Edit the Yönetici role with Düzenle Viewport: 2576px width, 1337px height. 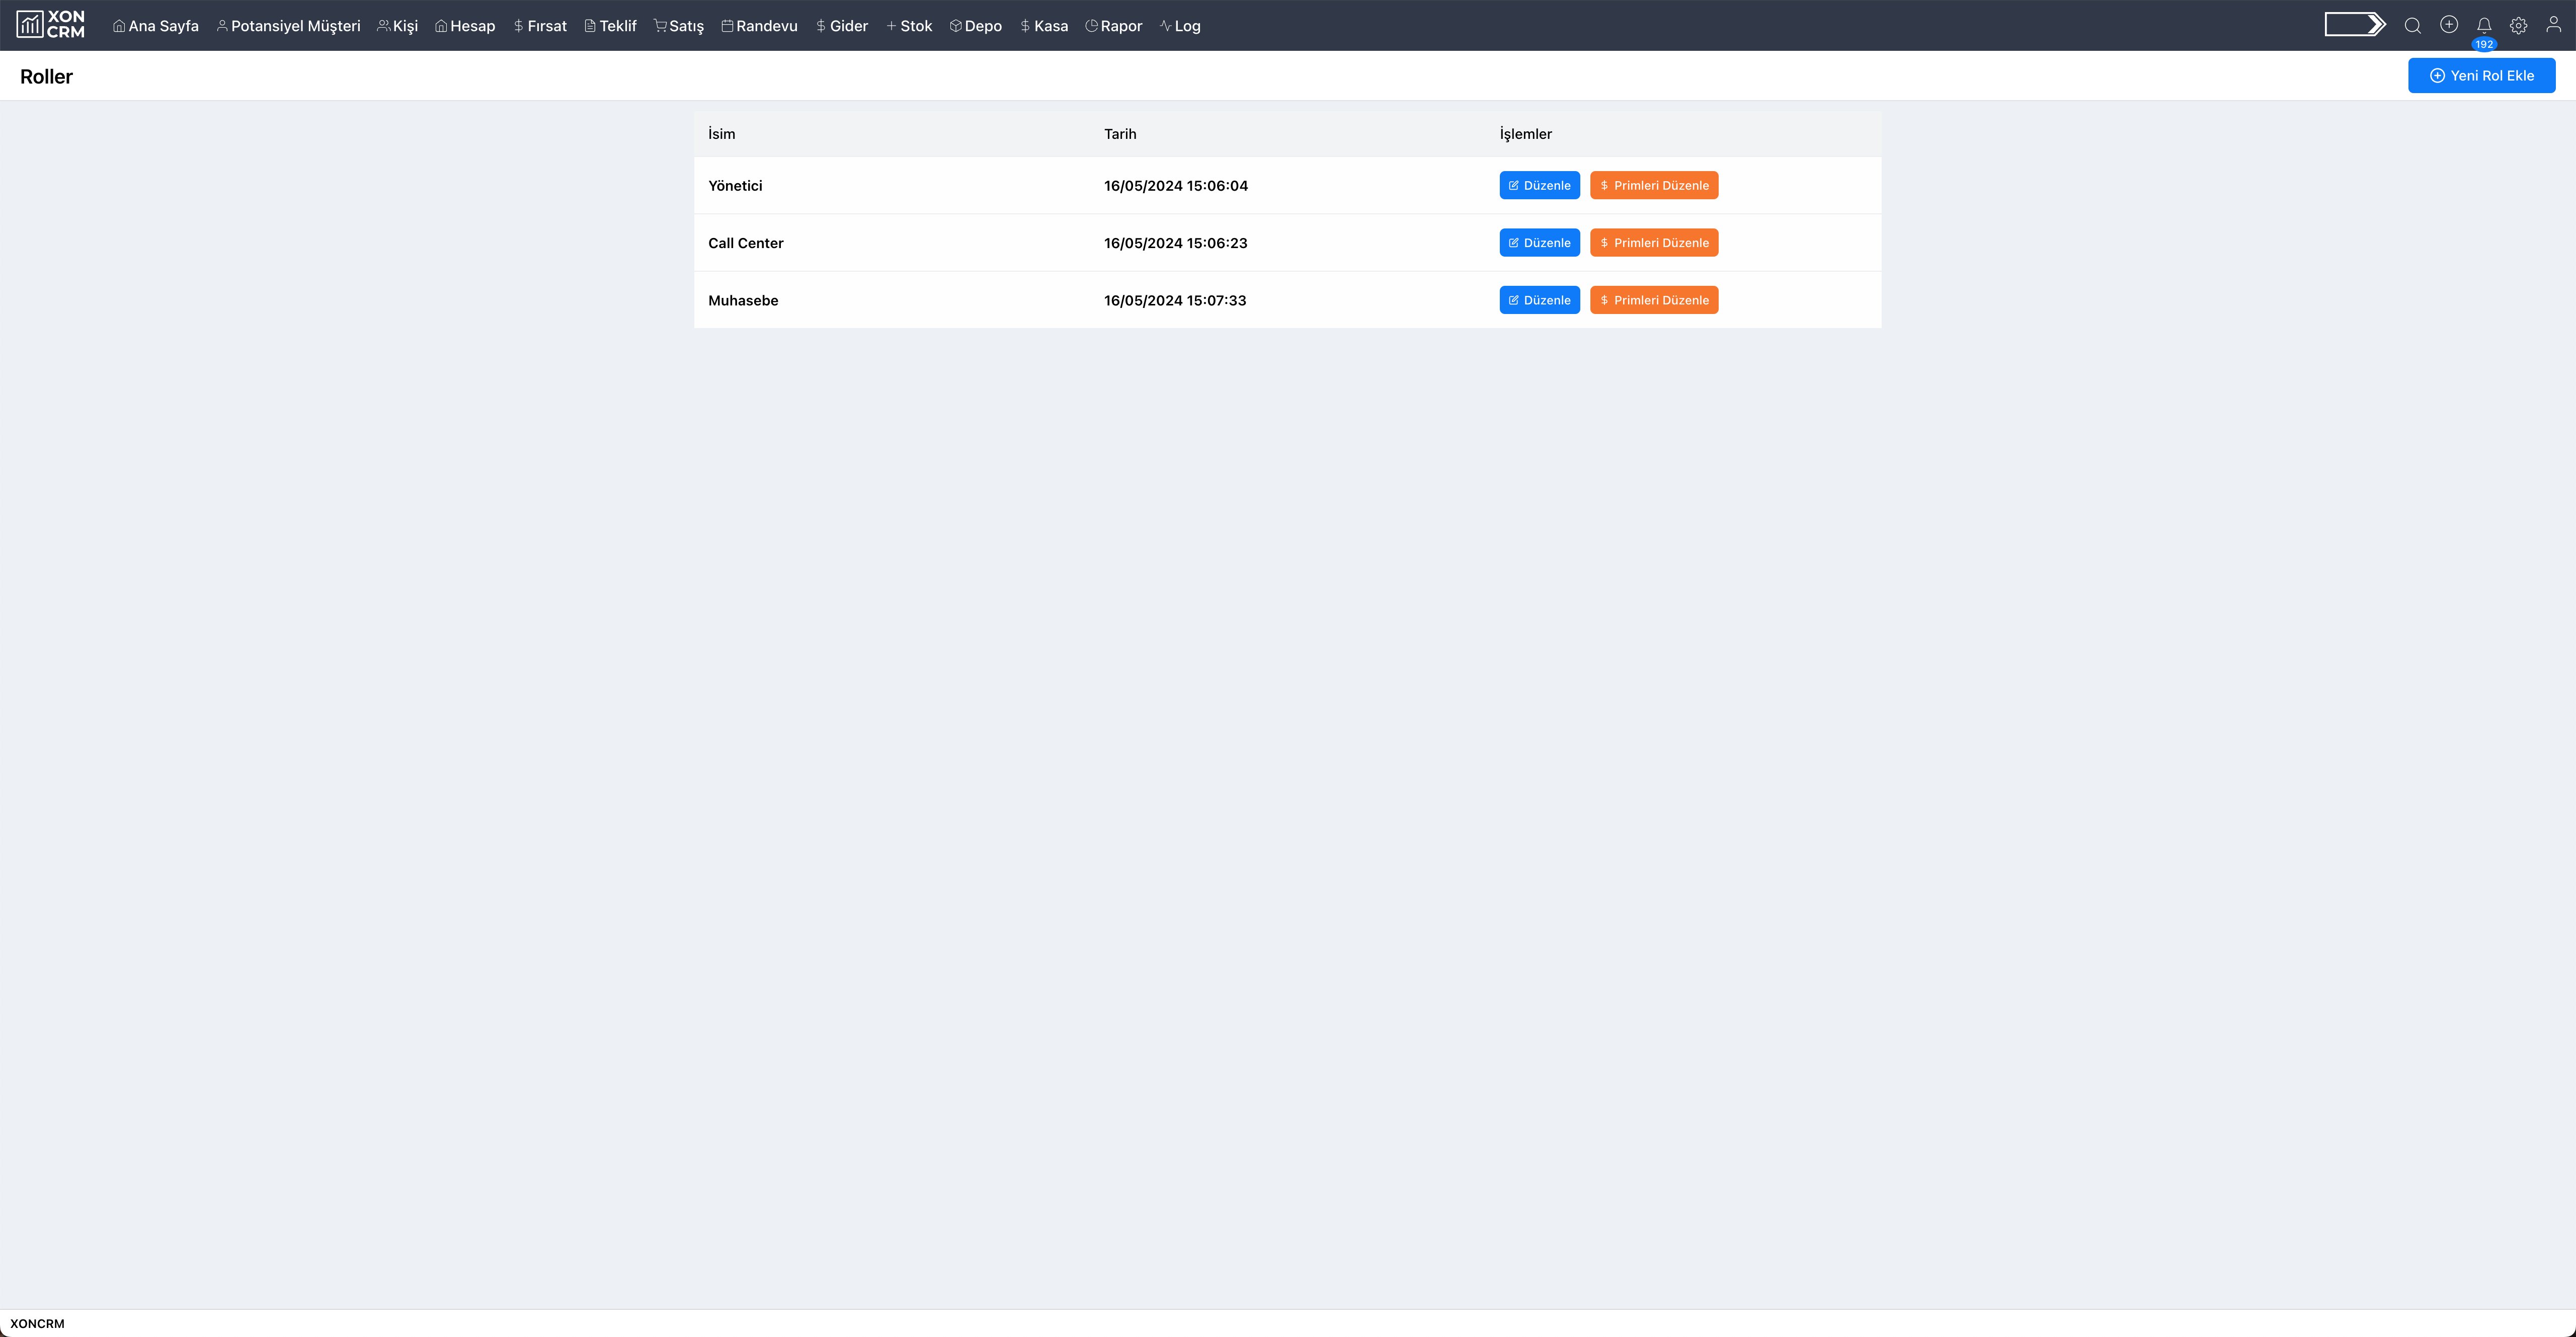coord(1539,185)
